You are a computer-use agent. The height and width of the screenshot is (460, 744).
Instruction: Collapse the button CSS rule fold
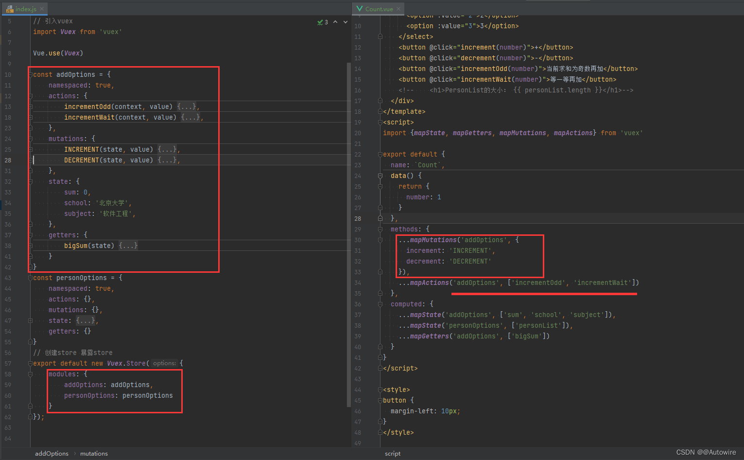pos(380,400)
